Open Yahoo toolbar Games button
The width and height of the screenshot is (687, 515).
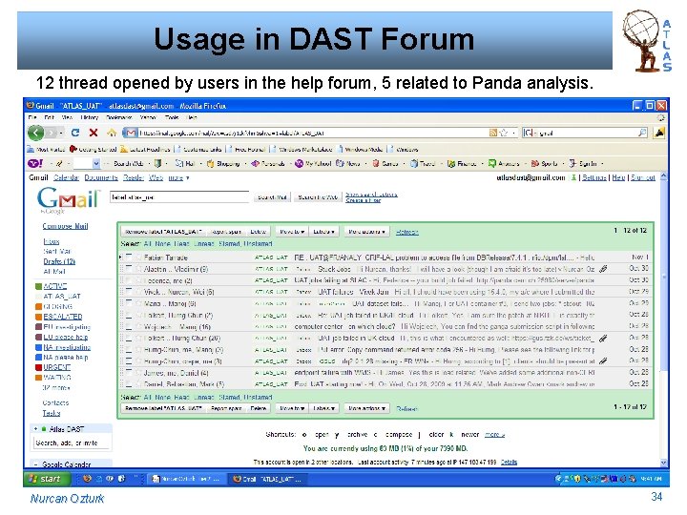(385, 164)
